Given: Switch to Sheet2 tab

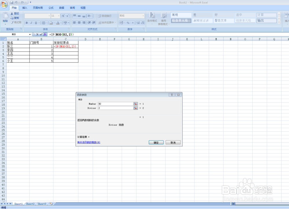Looking at the screenshot, I should tap(30, 204).
